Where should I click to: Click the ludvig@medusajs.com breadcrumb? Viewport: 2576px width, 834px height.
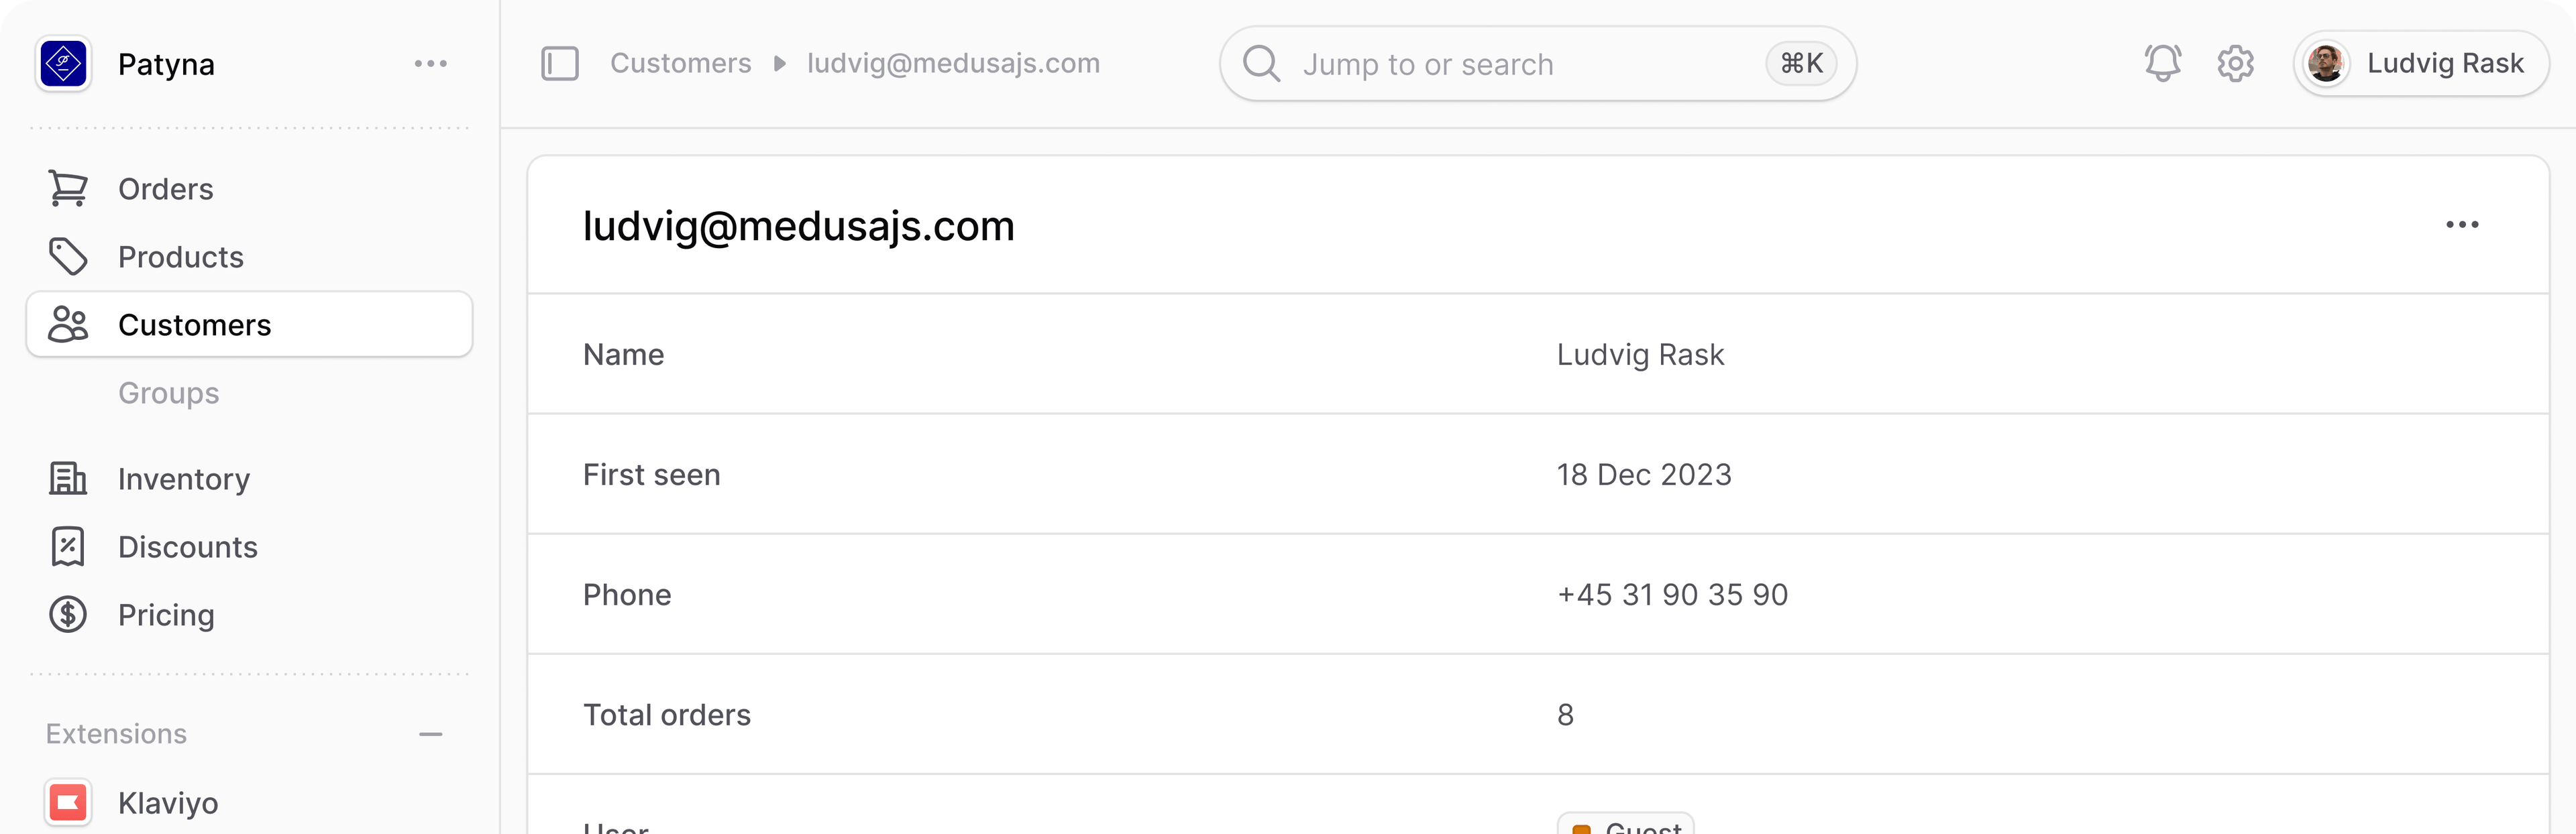953,63
